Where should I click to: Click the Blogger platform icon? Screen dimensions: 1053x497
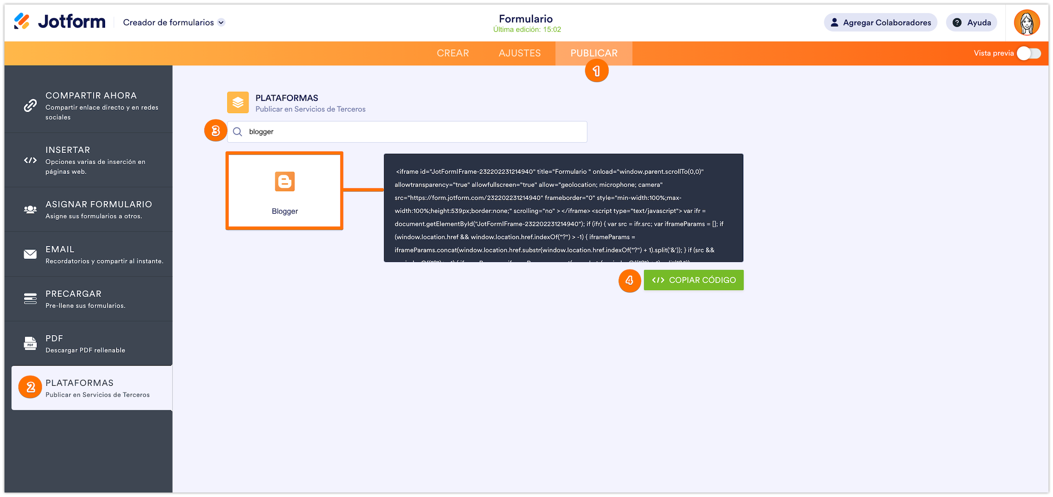[284, 182]
